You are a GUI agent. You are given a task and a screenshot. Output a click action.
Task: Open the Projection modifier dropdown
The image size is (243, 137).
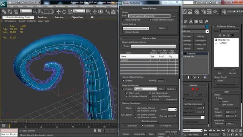[146, 89]
